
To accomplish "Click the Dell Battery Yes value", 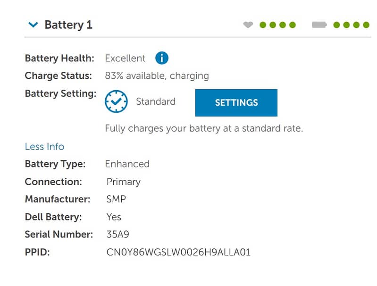I will [114, 217].
